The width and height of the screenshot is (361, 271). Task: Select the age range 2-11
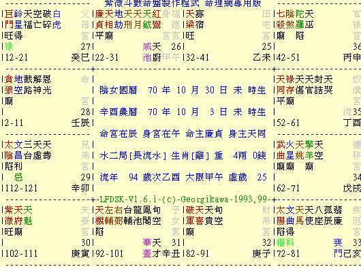(14, 123)
